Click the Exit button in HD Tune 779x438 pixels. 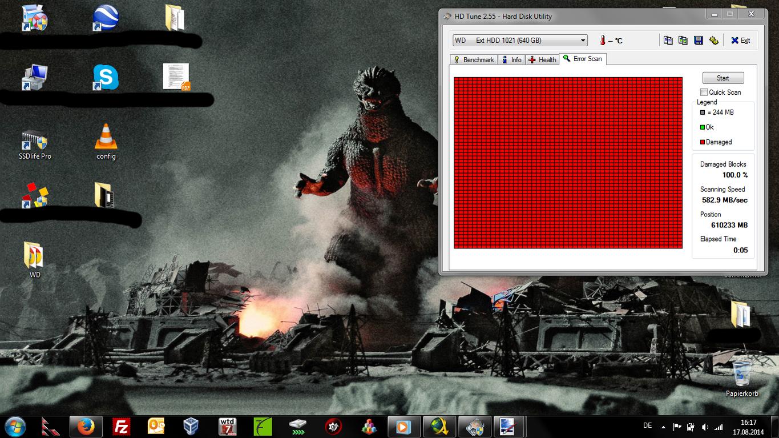point(740,41)
